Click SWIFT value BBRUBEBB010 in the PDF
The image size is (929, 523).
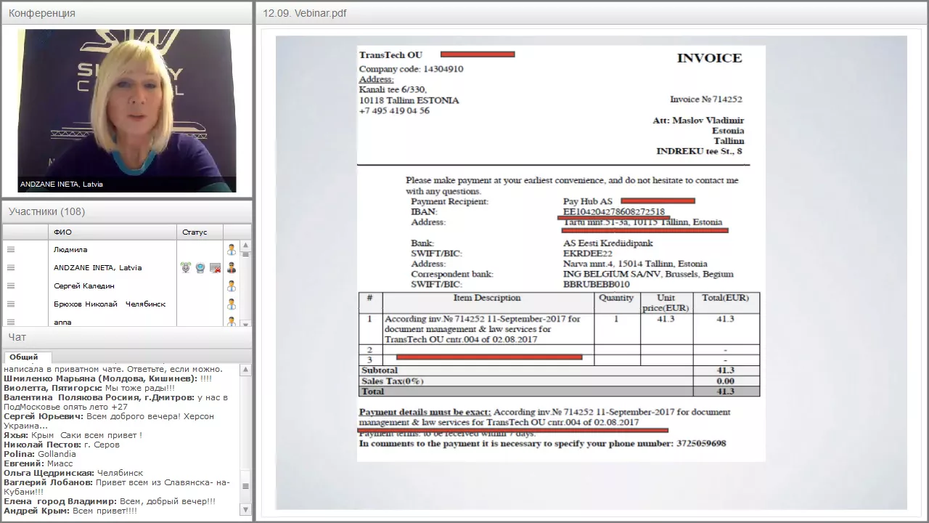pos(597,285)
